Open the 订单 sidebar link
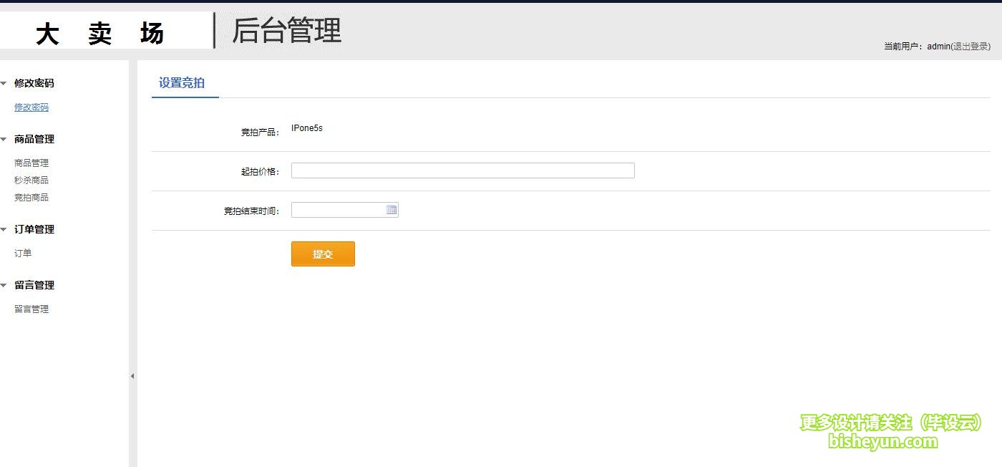 click(23, 254)
